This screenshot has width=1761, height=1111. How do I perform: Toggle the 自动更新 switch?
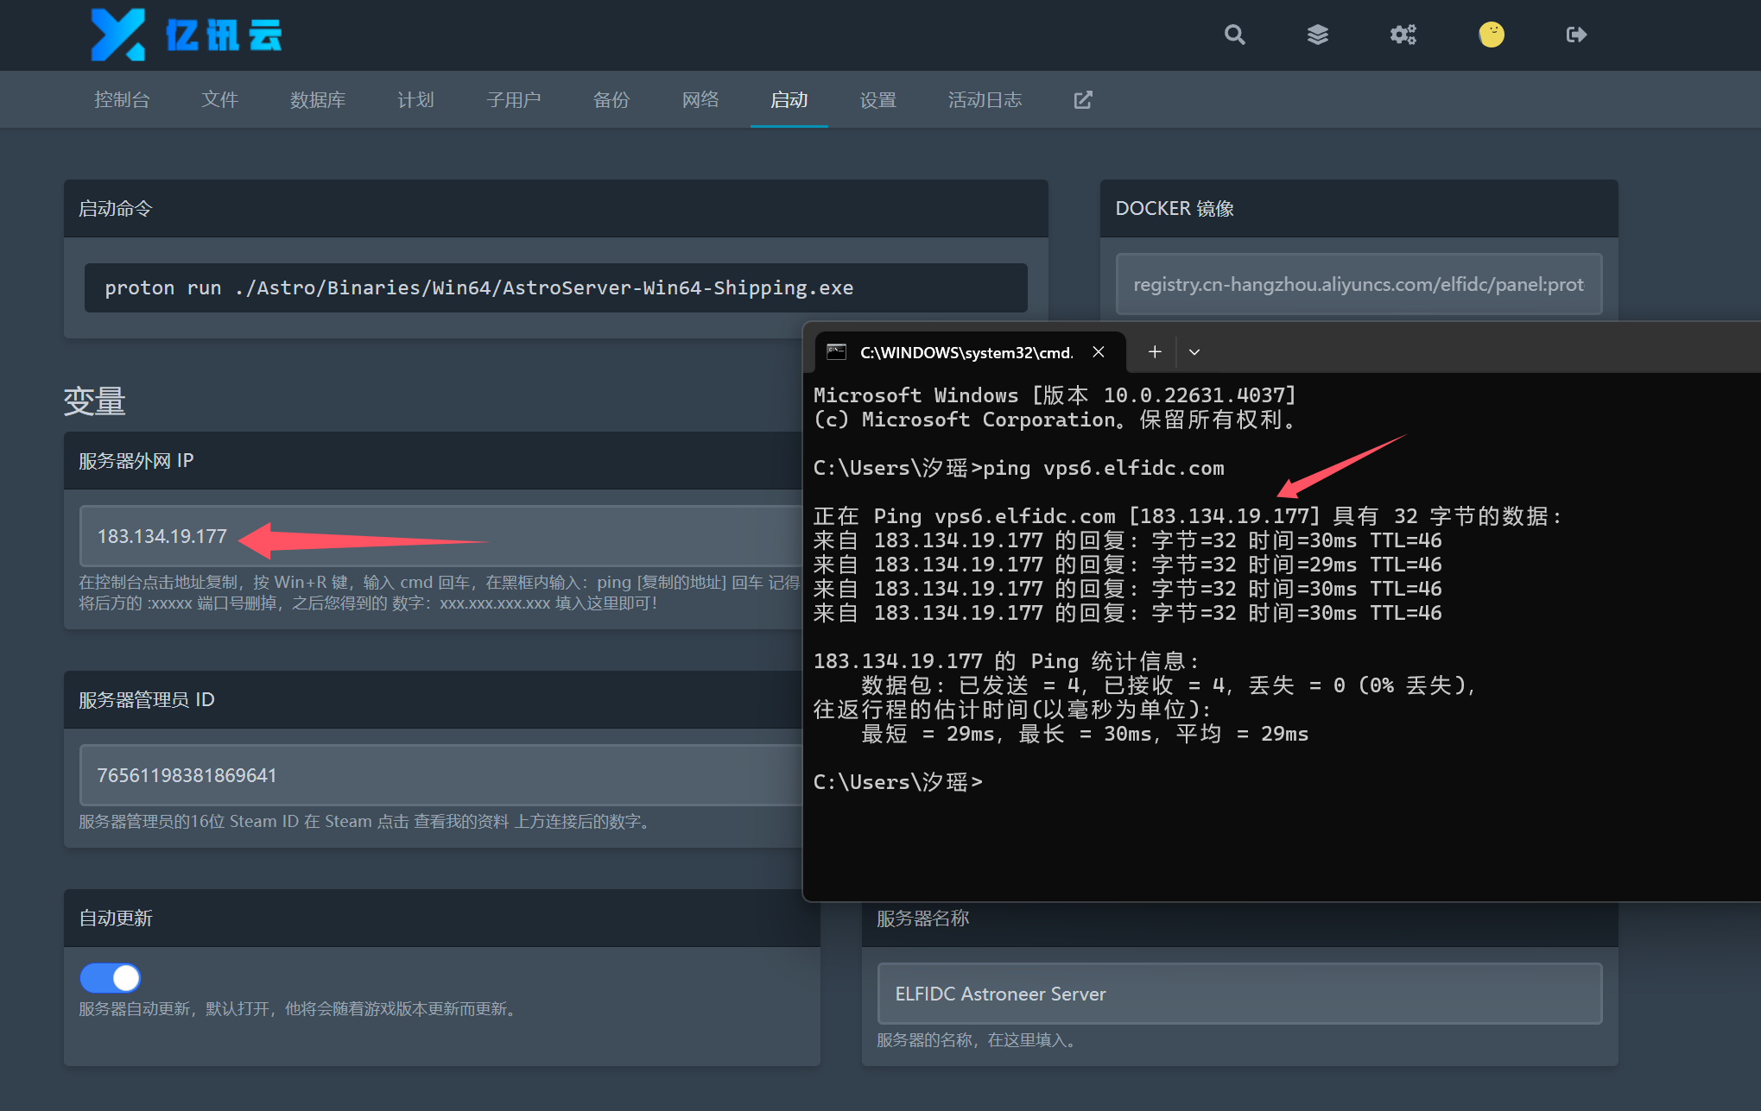click(x=111, y=978)
